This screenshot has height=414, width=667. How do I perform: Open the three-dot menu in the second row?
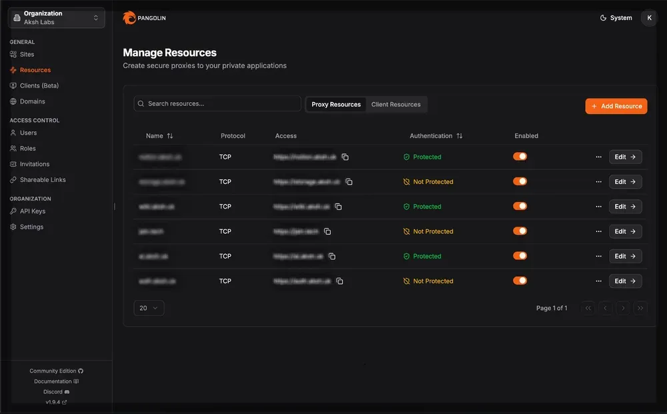click(598, 182)
